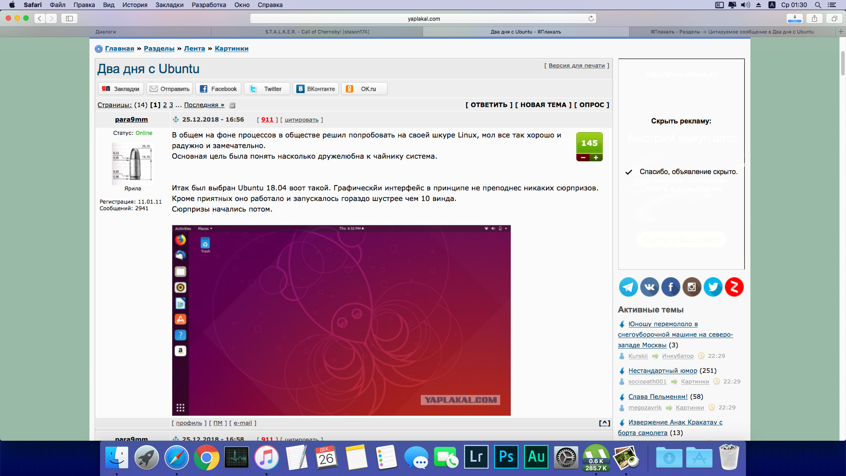Click цитировать on the 16:56 post
This screenshot has height=476, width=846.
pos(301,120)
